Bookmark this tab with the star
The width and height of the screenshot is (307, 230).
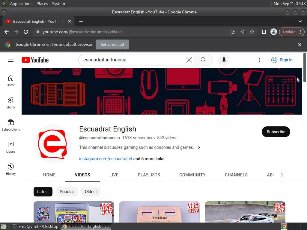[252, 32]
